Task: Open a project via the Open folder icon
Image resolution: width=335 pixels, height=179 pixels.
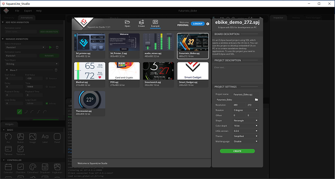Action: (127, 22)
